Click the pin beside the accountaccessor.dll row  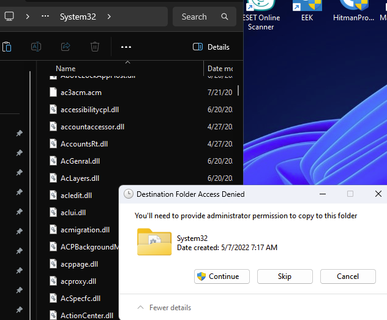(x=19, y=133)
